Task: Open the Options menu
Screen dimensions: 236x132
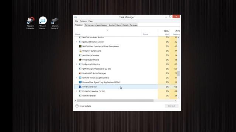Action: pyautogui.click(x=83, y=21)
